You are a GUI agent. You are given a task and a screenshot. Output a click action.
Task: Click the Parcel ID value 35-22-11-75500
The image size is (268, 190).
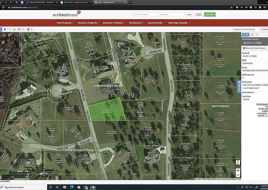point(250,56)
